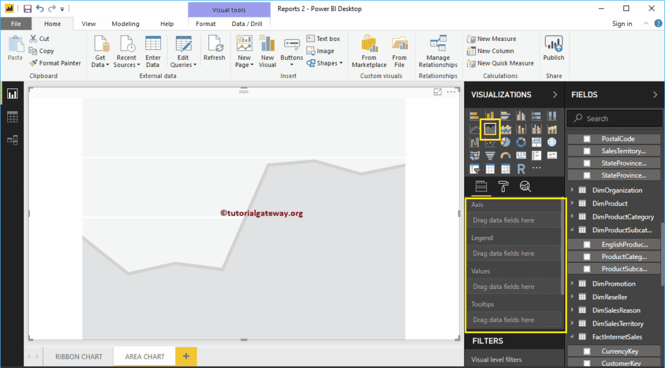Screen dimensions: 665x368
Task: Select the Gauge visual
Action: pos(505,156)
